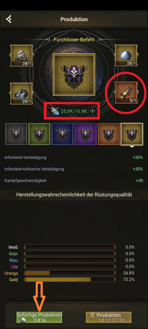
Task: Add more crystals with the plus button
Action: tap(92, 111)
